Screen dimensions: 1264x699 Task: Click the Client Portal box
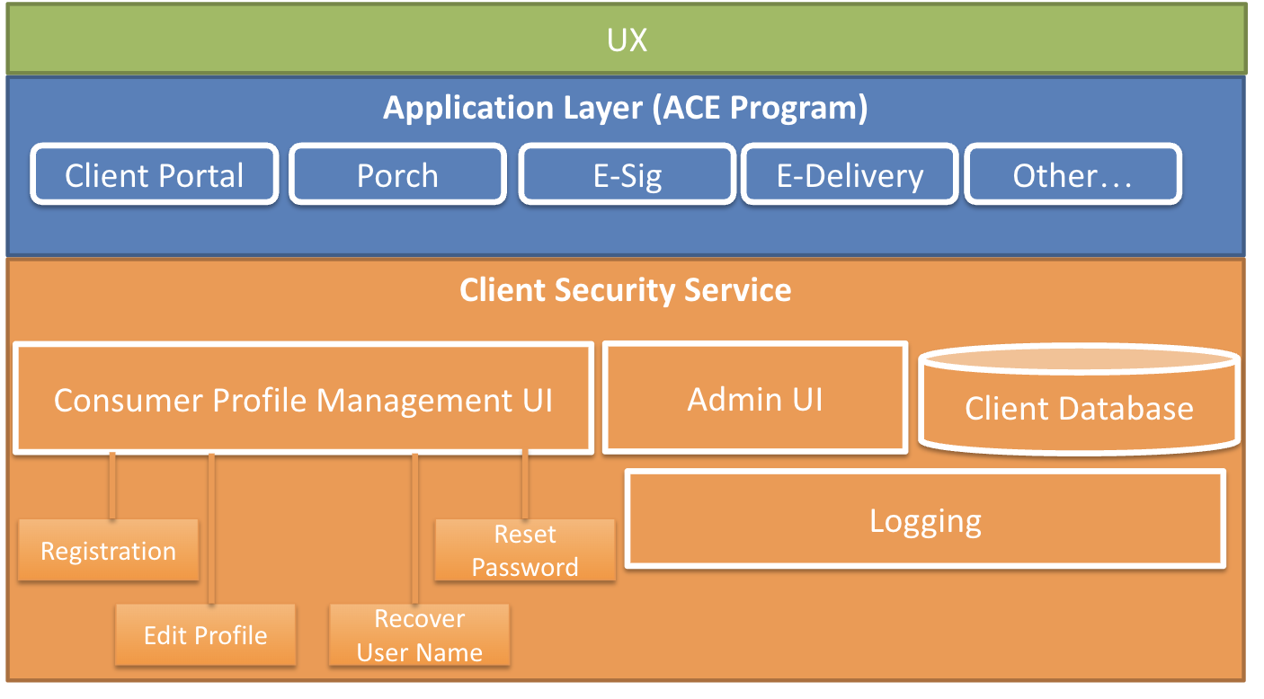155,174
